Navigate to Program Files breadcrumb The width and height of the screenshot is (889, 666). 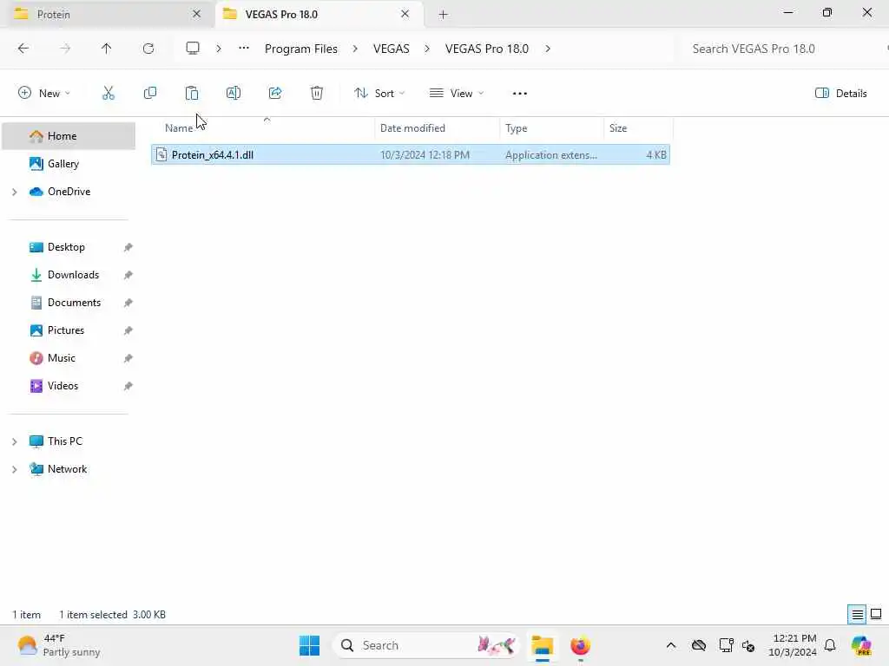tap(301, 49)
